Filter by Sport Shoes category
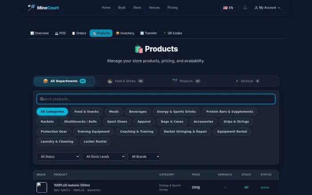The width and height of the screenshot is (312, 195). coord(117,122)
